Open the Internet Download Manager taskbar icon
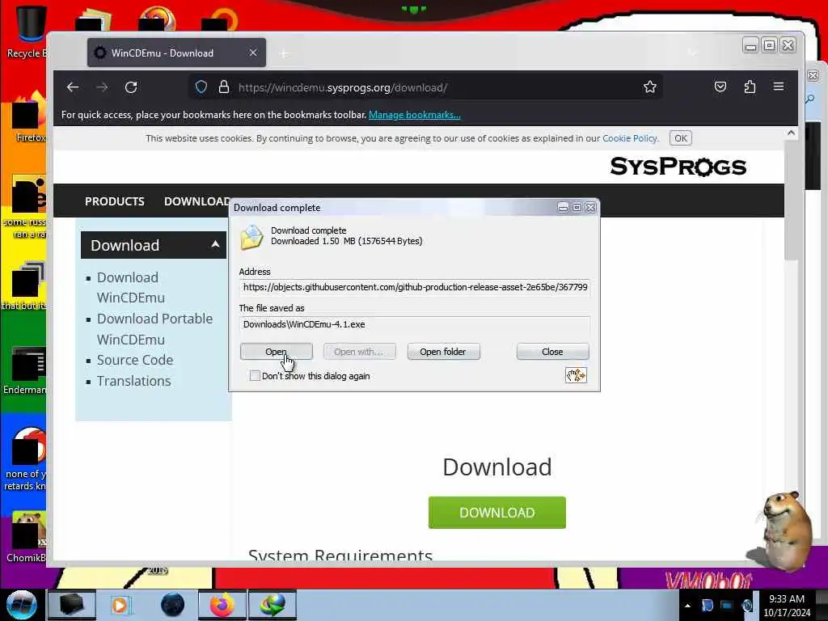 [x=272, y=605]
